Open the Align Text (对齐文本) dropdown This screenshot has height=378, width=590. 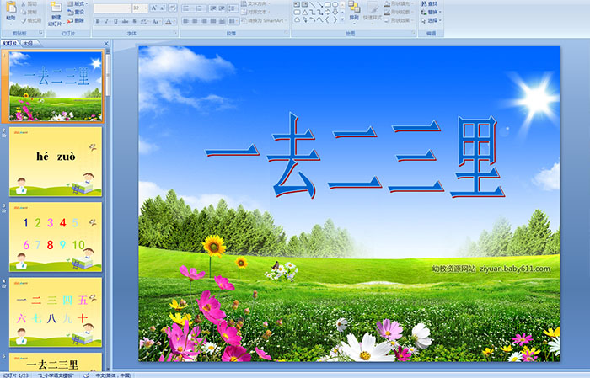255,12
